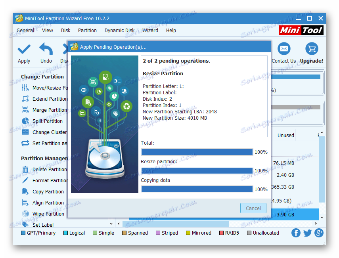Select Move/Resize Partition icon
Screen dimensions: 339x258
(x=25, y=88)
